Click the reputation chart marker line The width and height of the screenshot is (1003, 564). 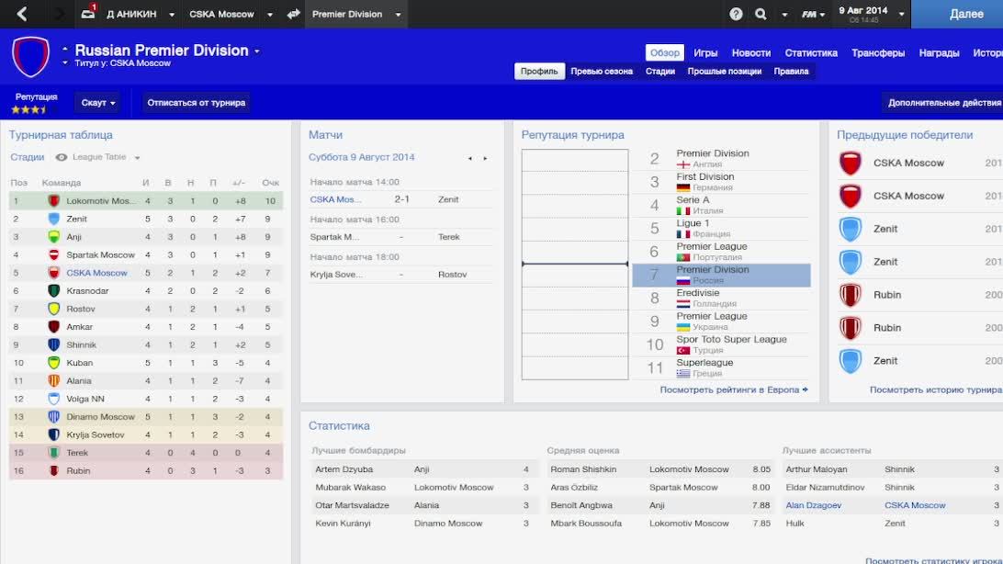(575, 264)
